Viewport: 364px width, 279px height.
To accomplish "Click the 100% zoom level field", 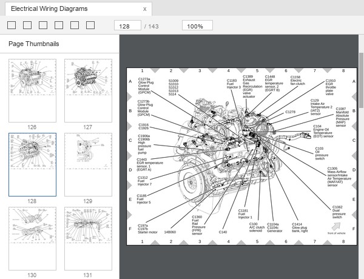I will (x=197, y=25).
